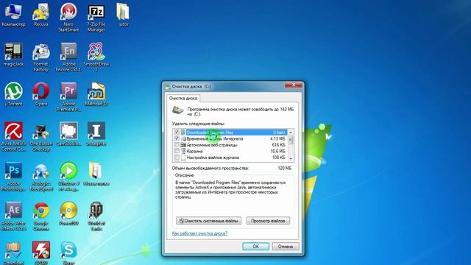471x265 pixels.
Task: Click the 616 КБ size value
Action: click(x=278, y=145)
